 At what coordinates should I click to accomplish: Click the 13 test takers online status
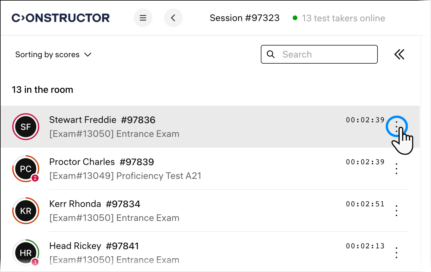click(343, 18)
